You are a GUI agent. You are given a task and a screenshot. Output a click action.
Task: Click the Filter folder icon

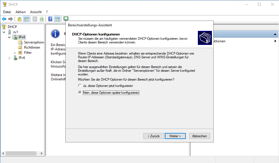[20, 53]
